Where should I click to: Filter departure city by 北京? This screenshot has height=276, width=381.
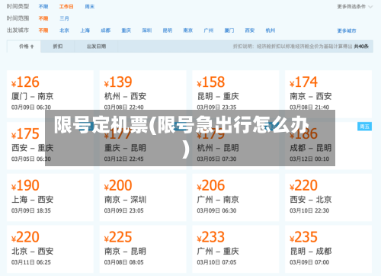coord(64,30)
